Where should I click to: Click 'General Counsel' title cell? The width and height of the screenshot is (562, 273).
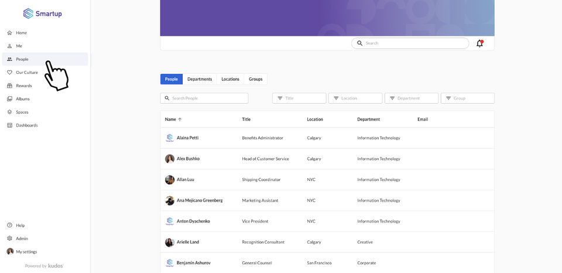[257, 263]
